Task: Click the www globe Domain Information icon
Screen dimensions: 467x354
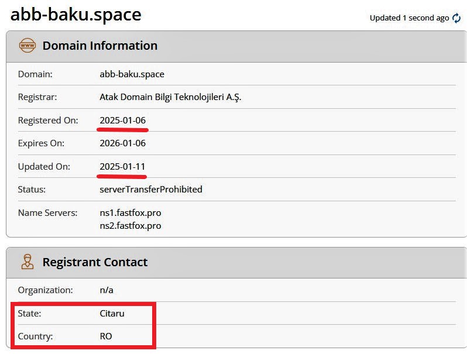Action: 28,46
